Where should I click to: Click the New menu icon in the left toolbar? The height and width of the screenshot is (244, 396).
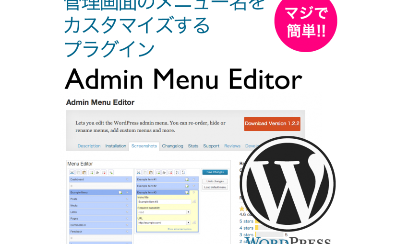[91, 173]
